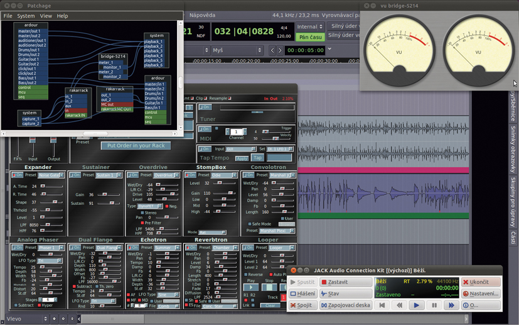Click JACK Spustit start icon button
This screenshot has height=325, width=519.
click(x=302, y=282)
